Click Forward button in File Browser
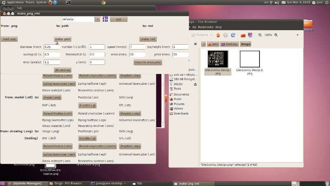Viewport: 330px width, 186px height. click(200, 35)
